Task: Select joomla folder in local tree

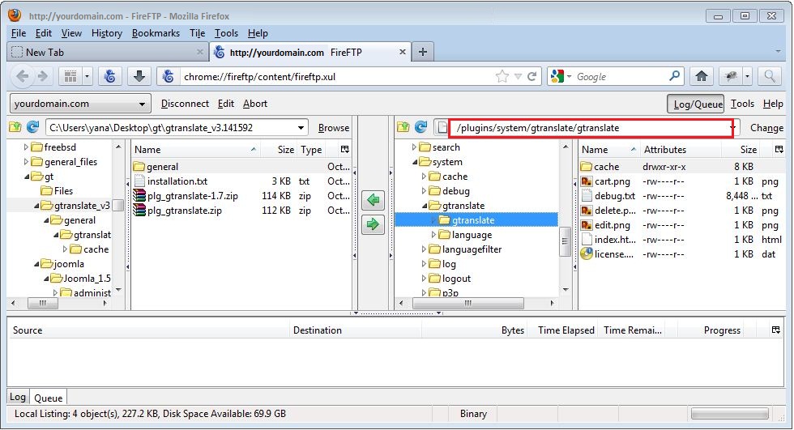Action: [x=69, y=263]
